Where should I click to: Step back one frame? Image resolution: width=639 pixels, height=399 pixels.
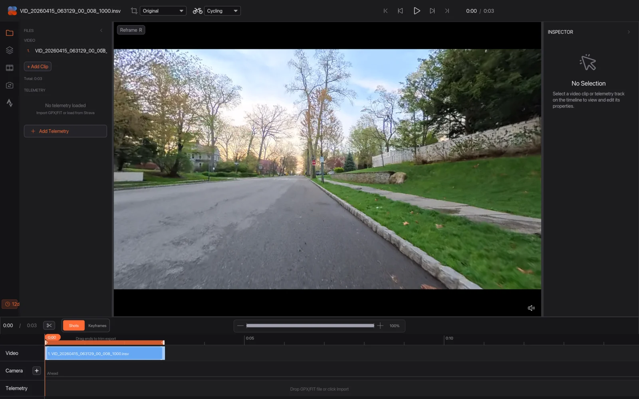(x=400, y=11)
